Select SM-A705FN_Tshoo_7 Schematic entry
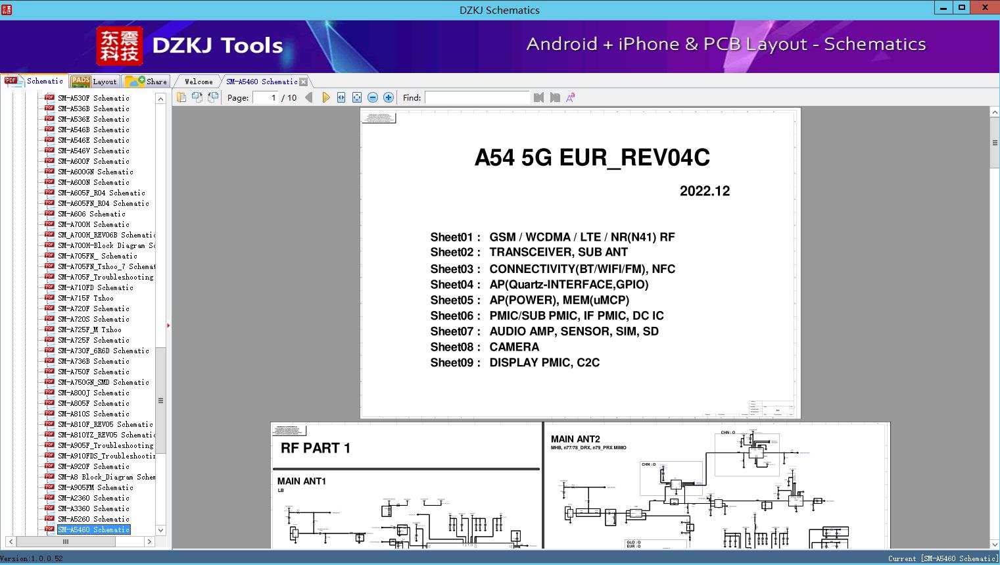 tap(107, 266)
